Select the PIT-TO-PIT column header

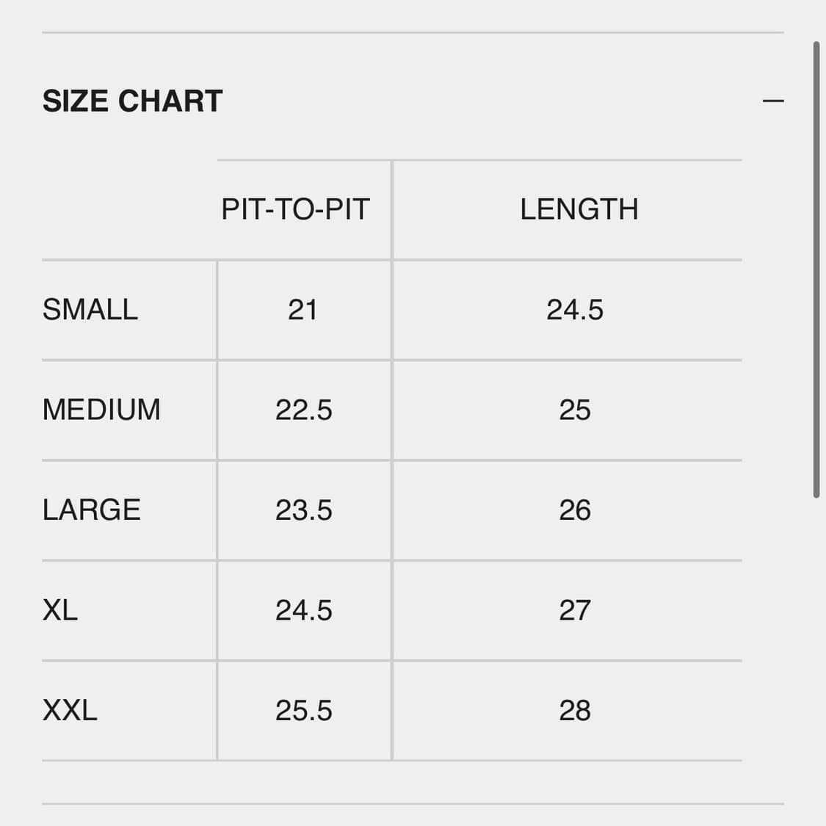[x=295, y=210]
